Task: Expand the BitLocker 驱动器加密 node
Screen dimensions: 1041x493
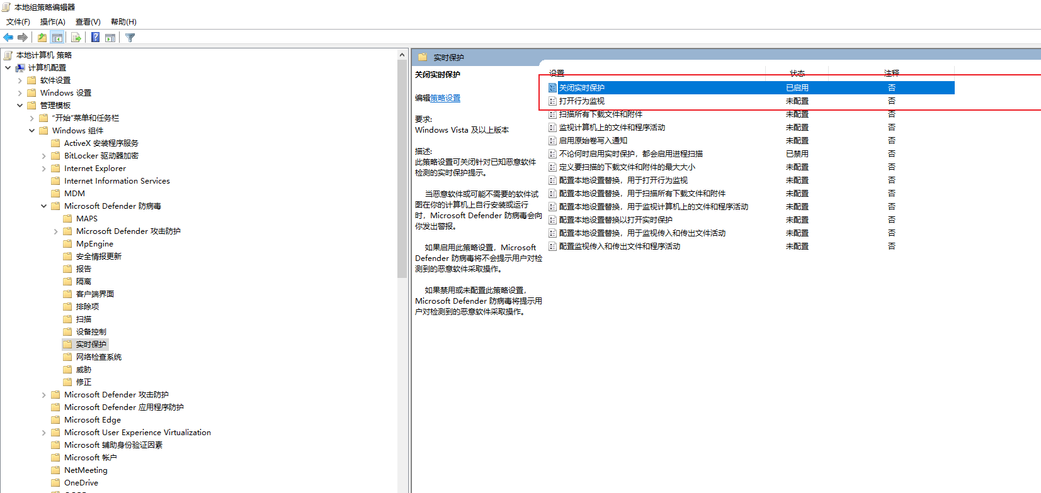Action: pos(44,156)
